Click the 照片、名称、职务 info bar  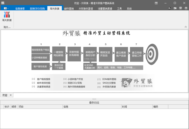pos(120,68)
